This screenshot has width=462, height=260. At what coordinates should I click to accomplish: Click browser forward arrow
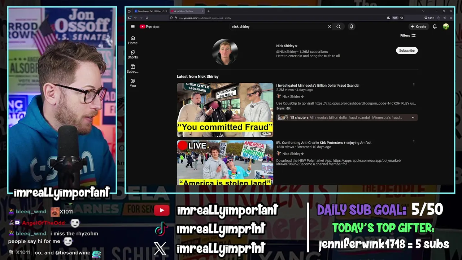click(x=141, y=18)
